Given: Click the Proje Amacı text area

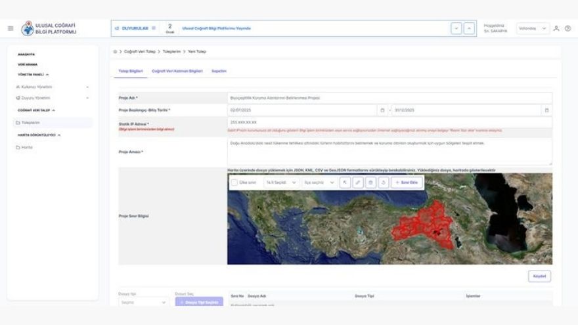Looking at the screenshot, I should tap(389, 152).
